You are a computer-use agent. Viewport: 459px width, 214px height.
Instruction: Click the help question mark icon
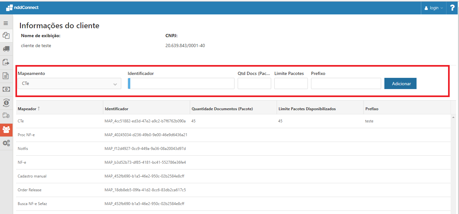(x=452, y=8)
